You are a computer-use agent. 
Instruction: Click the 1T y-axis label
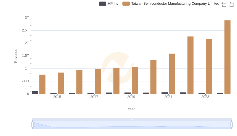27,68
